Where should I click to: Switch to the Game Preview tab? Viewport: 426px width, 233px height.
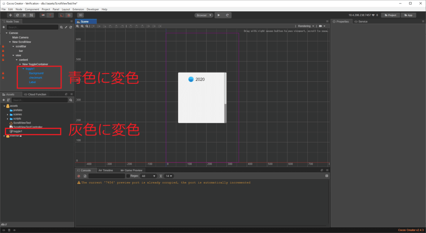[131, 170]
